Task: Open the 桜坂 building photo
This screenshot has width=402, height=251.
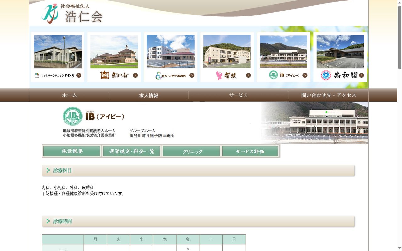Action: (x=227, y=51)
